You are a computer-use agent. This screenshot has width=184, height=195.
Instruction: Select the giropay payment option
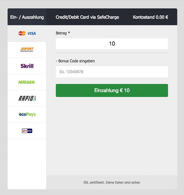pyautogui.click(x=27, y=131)
